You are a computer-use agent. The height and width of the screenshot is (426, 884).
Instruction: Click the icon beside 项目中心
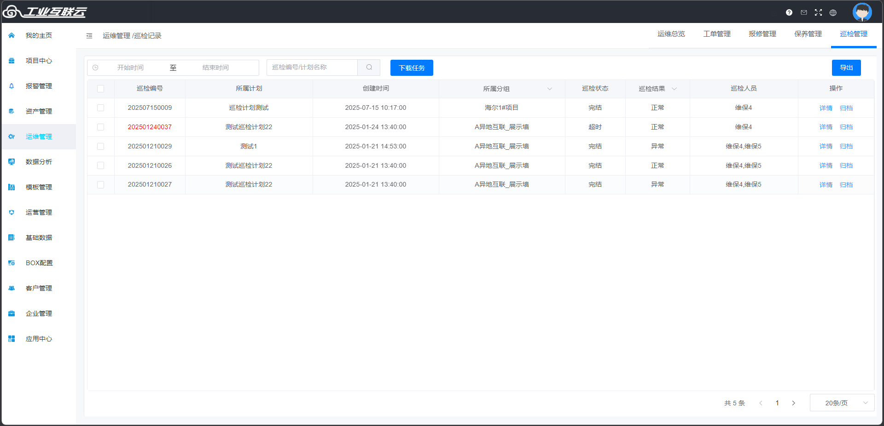(x=12, y=61)
